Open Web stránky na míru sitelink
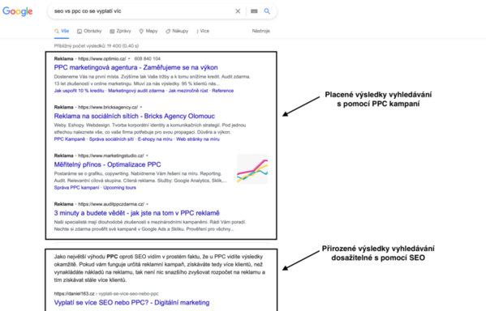486x311 pixels. click(x=198, y=139)
